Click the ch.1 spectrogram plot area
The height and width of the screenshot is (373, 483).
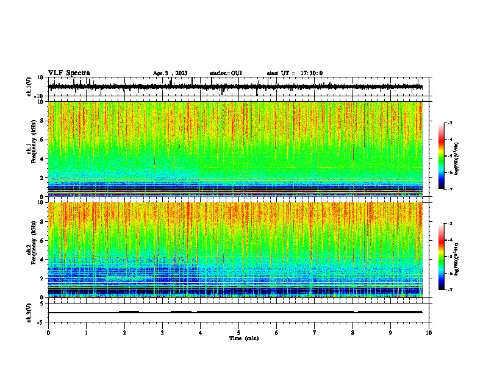point(235,149)
